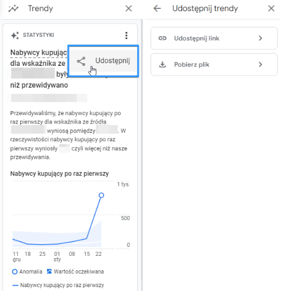Click the Statystyki sparkle icon

(x=15, y=35)
